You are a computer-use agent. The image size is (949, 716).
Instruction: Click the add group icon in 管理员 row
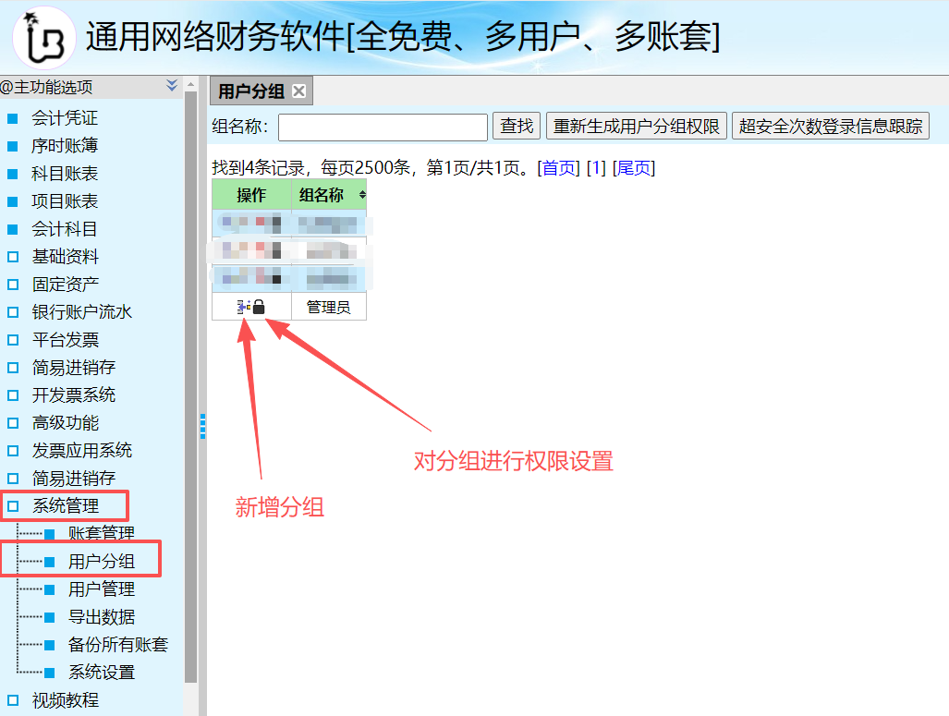[x=243, y=308]
